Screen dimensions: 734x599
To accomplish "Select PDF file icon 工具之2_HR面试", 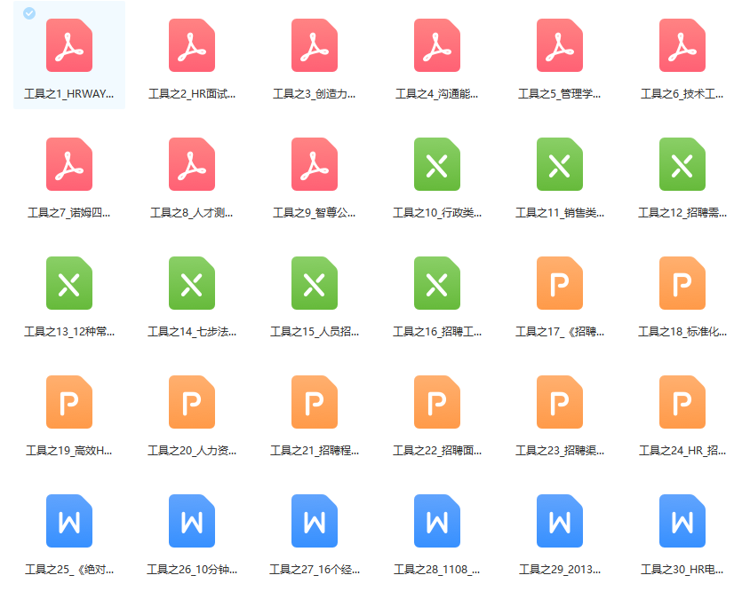I will (192, 45).
